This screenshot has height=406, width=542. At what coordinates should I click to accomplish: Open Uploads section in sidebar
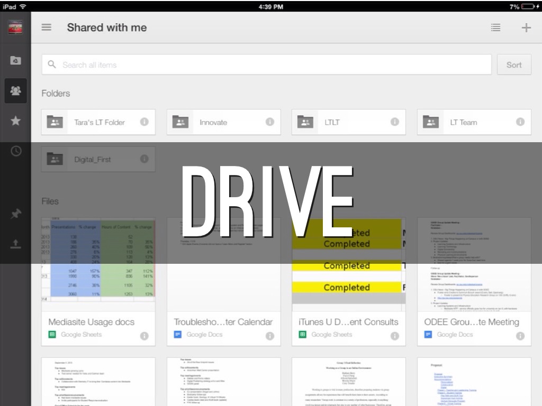coord(16,244)
